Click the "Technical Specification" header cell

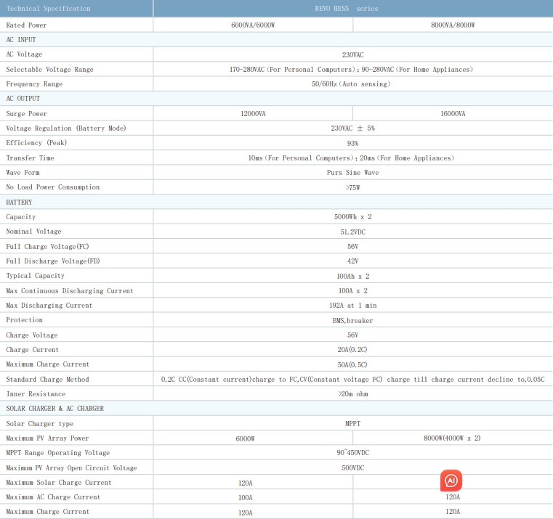point(49,9)
